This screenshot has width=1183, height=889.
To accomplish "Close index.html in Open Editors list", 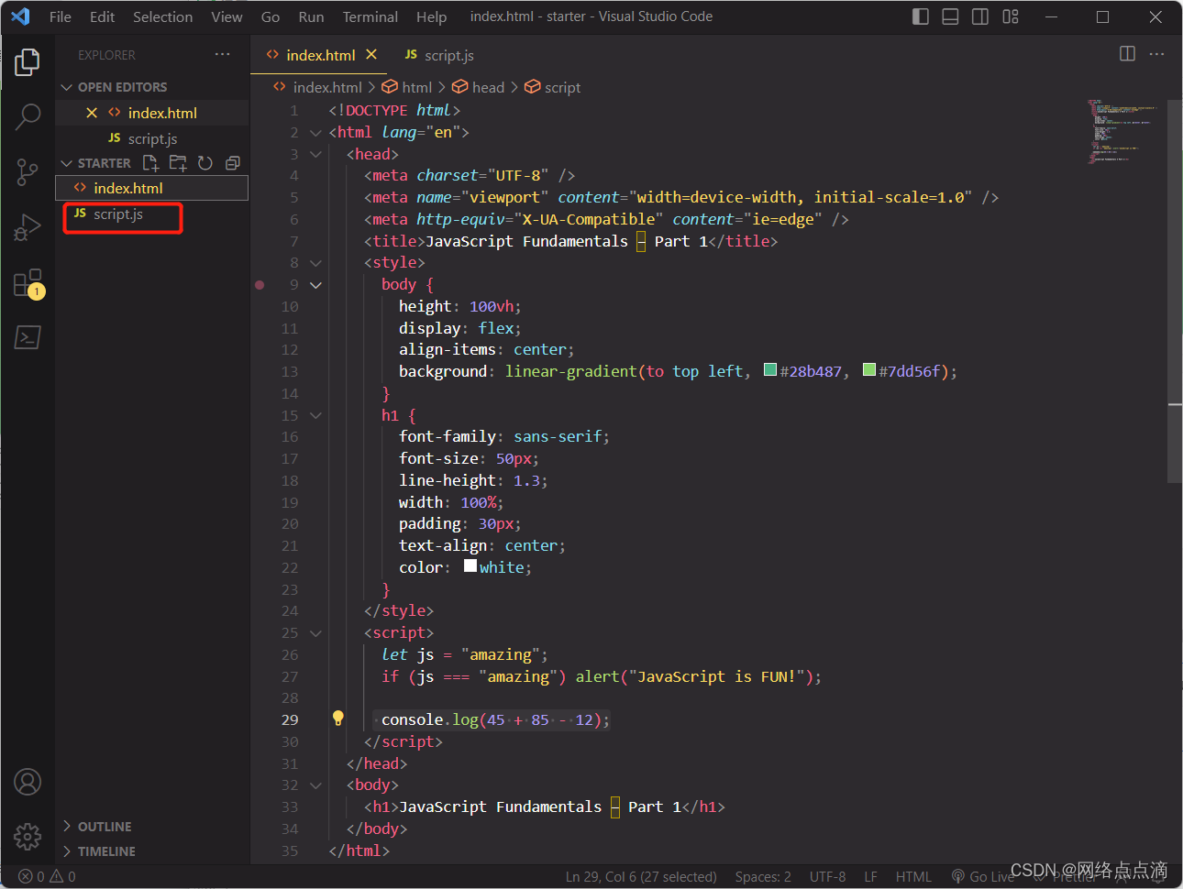I will [x=92, y=113].
